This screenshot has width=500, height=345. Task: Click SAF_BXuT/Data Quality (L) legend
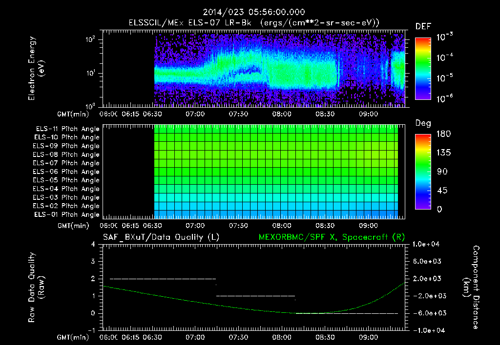pos(161,237)
